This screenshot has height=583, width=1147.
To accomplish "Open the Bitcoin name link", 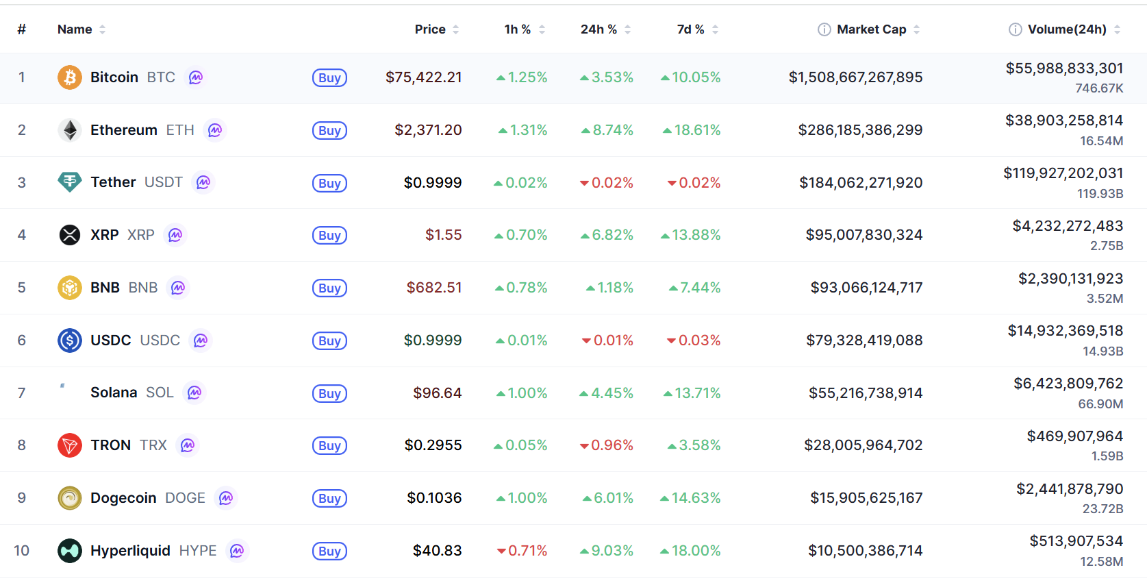I will [x=114, y=77].
